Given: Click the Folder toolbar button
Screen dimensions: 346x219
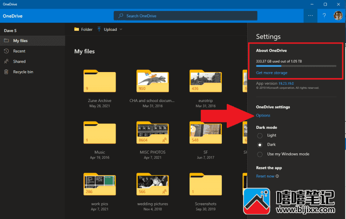Looking at the screenshot, I should point(83,29).
